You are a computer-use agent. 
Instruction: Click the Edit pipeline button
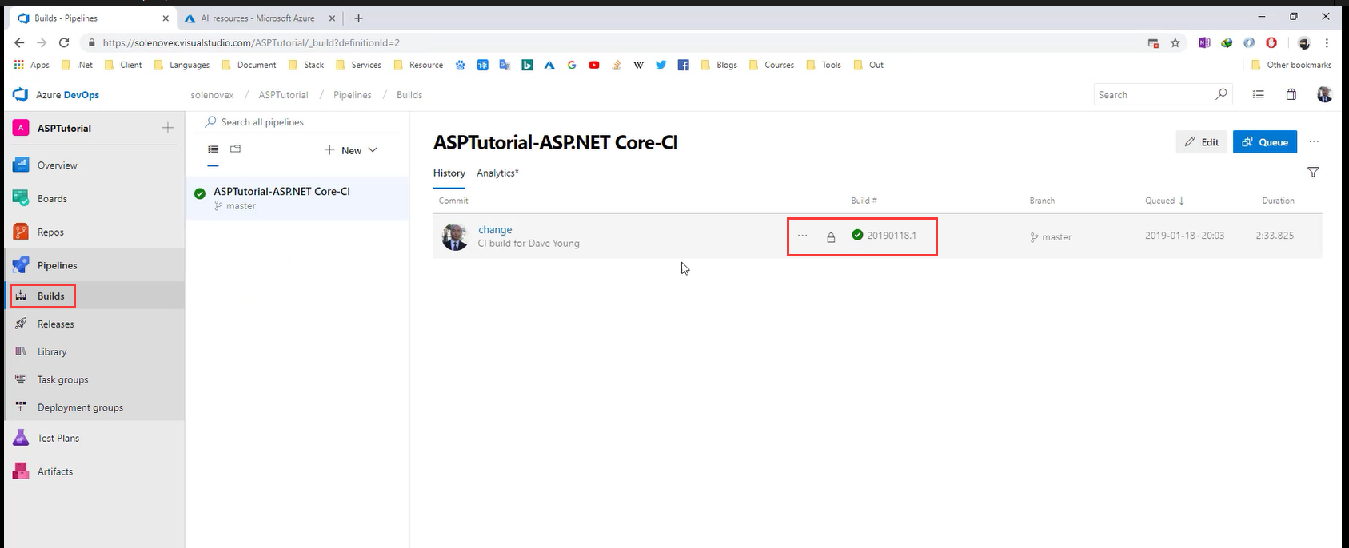click(x=1201, y=142)
